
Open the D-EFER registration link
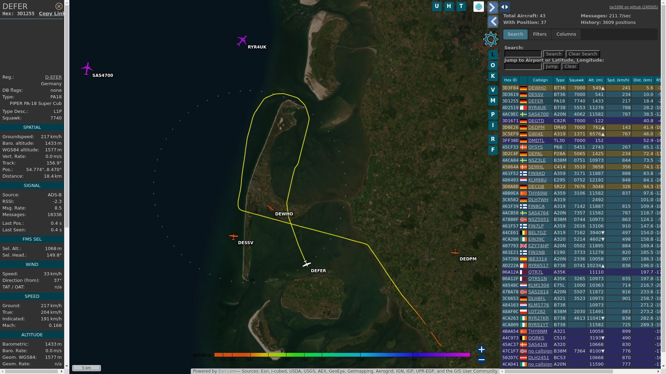click(53, 77)
